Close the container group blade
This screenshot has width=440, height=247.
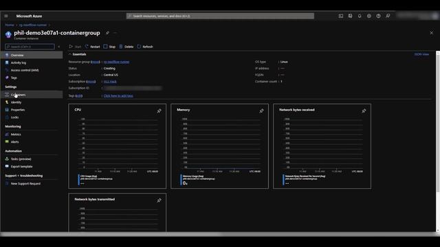[x=432, y=33]
